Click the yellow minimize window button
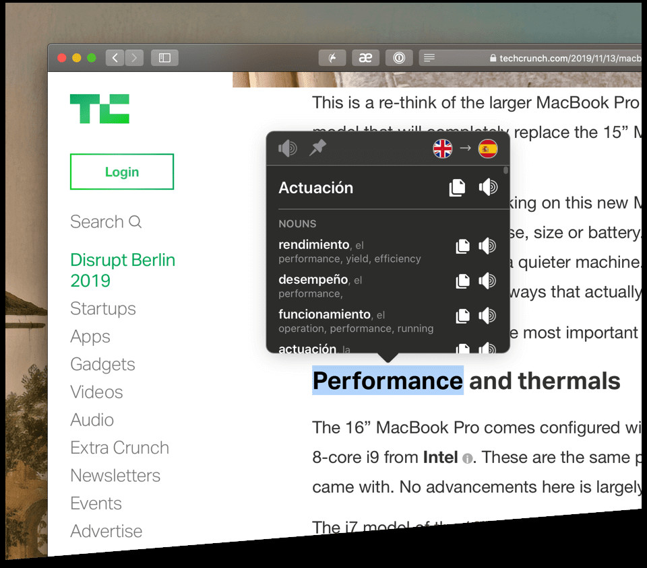Image resolution: width=647 pixels, height=568 pixels. (x=77, y=58)
